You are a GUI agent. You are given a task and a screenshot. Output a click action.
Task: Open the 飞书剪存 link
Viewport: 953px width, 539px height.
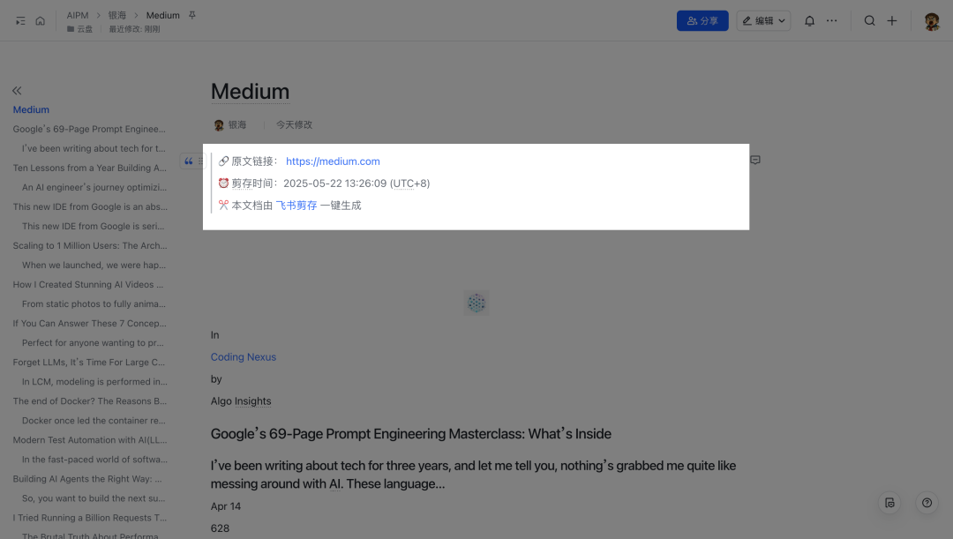296,206
